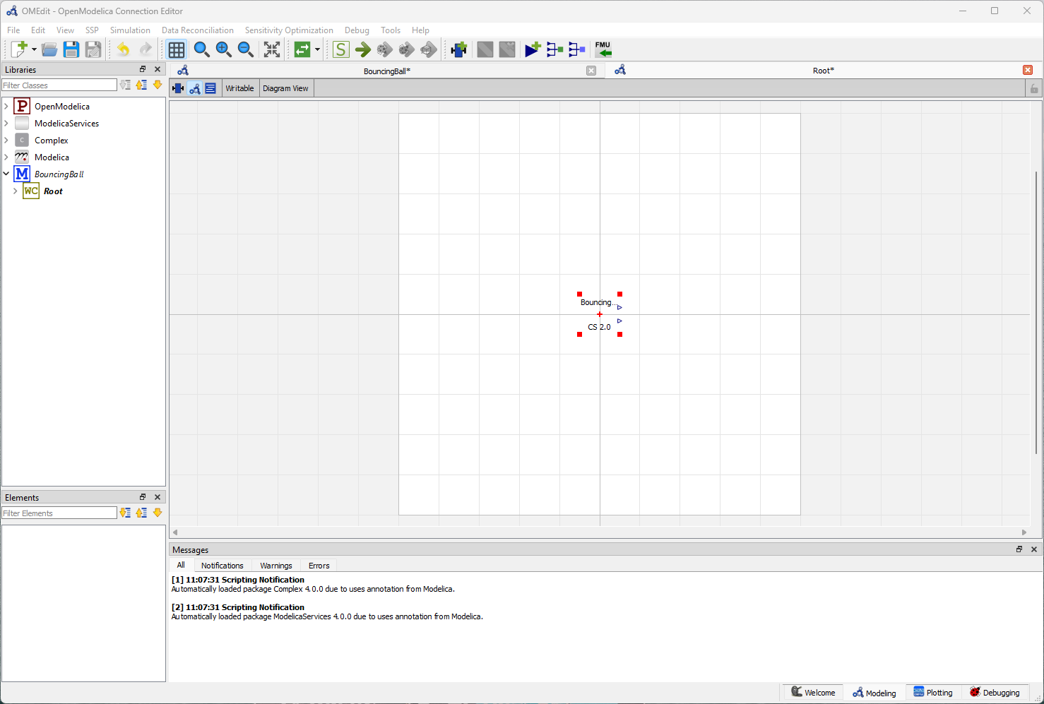Enable the diagram view mode toggle

point(194,88)
